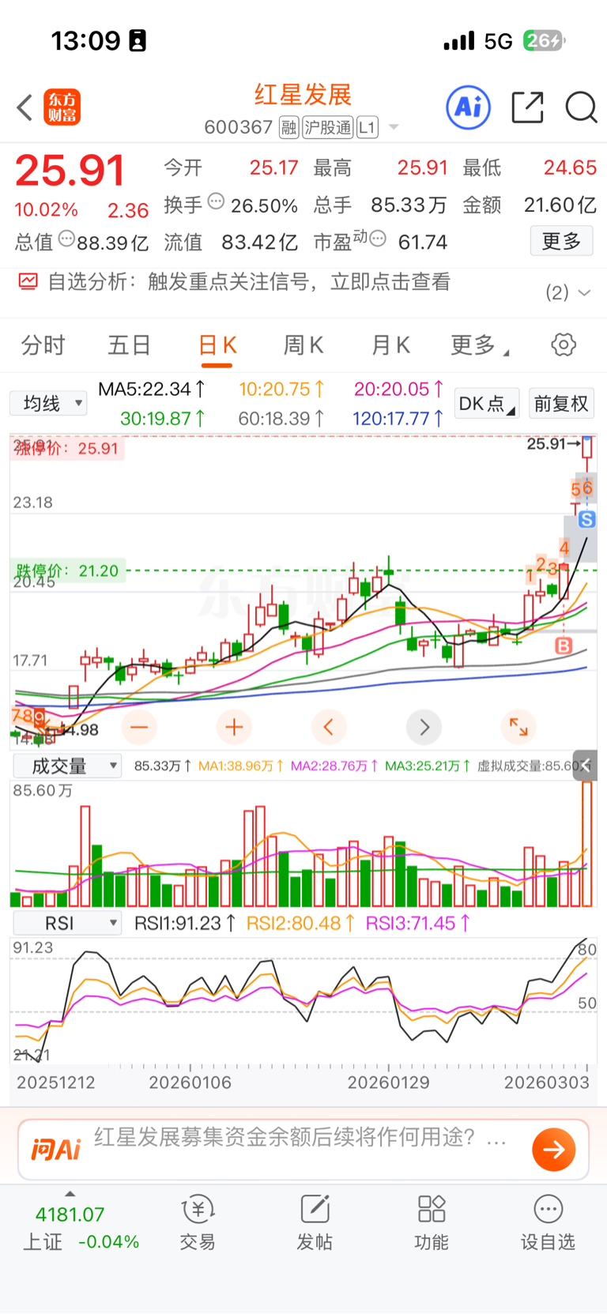Tap the 沪股通 badge
Image resolution: width=607 pixels, height=1314 pixels.
tap(328, 127)
